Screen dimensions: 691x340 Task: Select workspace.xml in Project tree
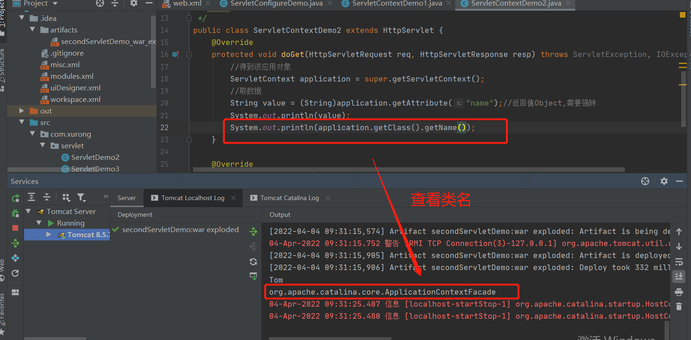click(x=70, y=99)
